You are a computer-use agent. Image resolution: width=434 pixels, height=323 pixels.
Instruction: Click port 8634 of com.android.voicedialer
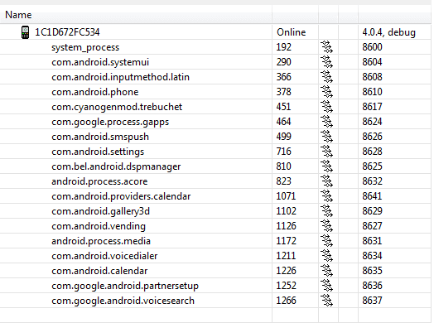(372, 256)
